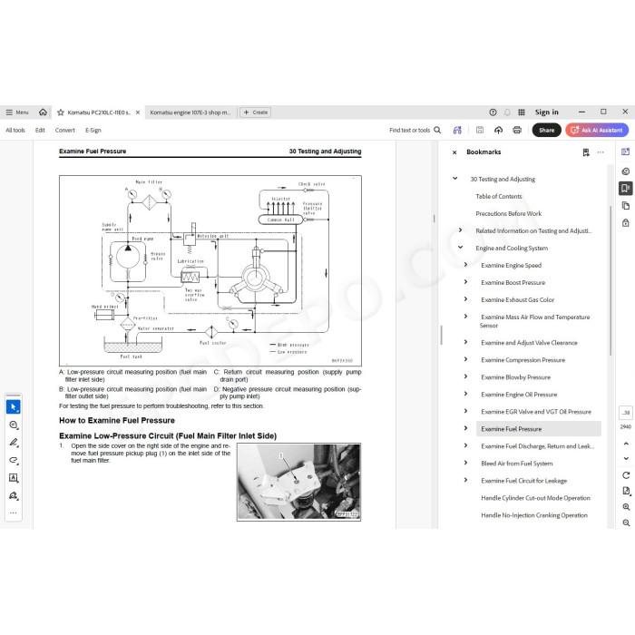Click the add bookmark icon
Viewport: 635px width, 635px height.
pyautogui.click(x=586, y=152)
